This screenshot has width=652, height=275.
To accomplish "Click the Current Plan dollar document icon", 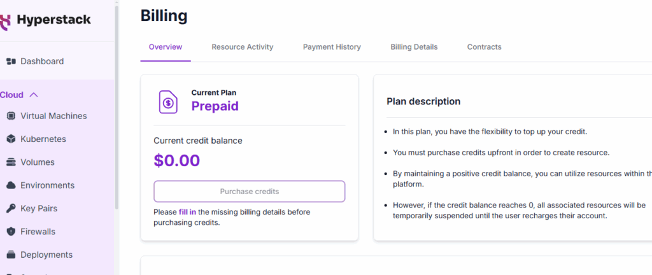I will [169, 101].
